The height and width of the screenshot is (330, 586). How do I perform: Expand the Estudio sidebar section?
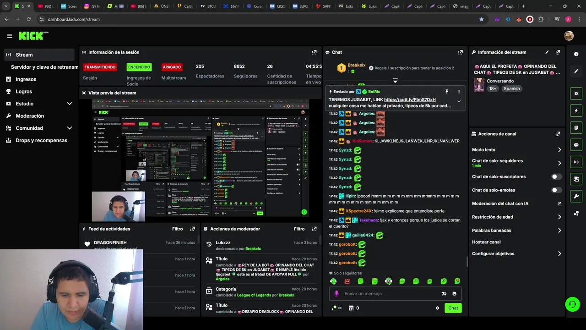coord(70,104)
